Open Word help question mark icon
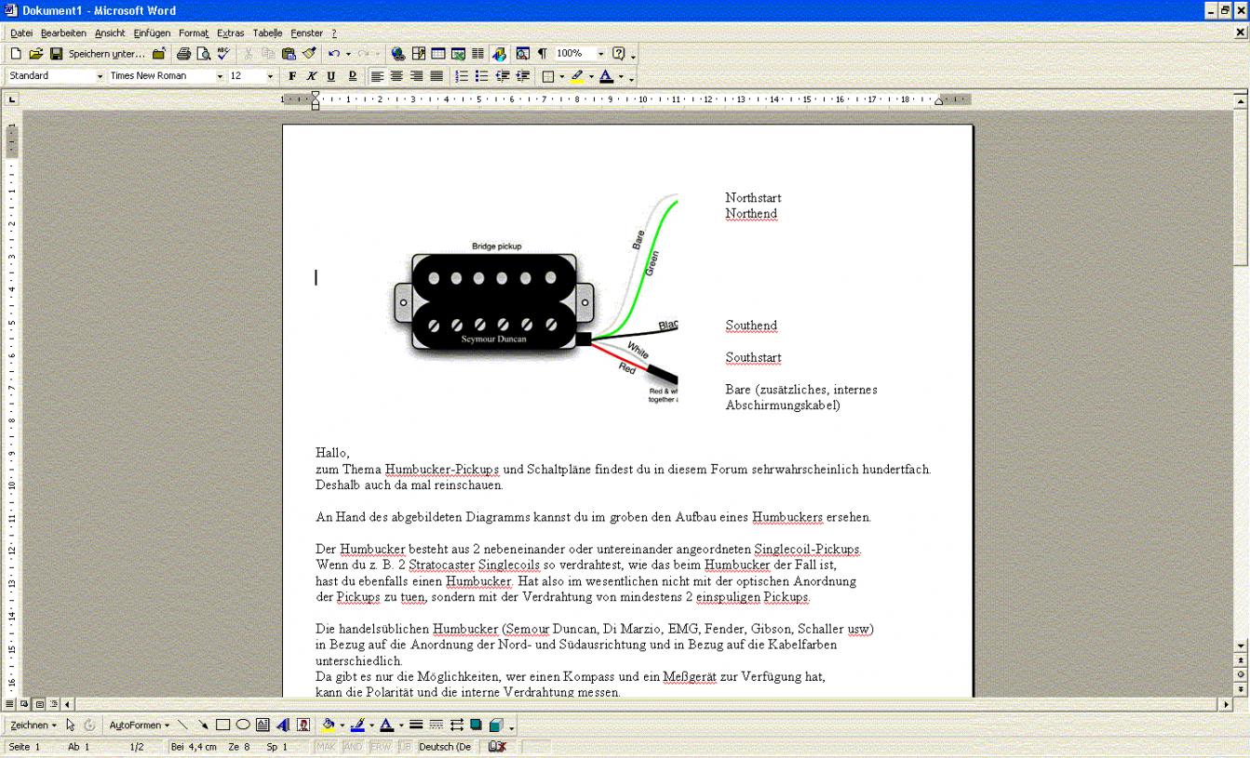 coord(619,54)
